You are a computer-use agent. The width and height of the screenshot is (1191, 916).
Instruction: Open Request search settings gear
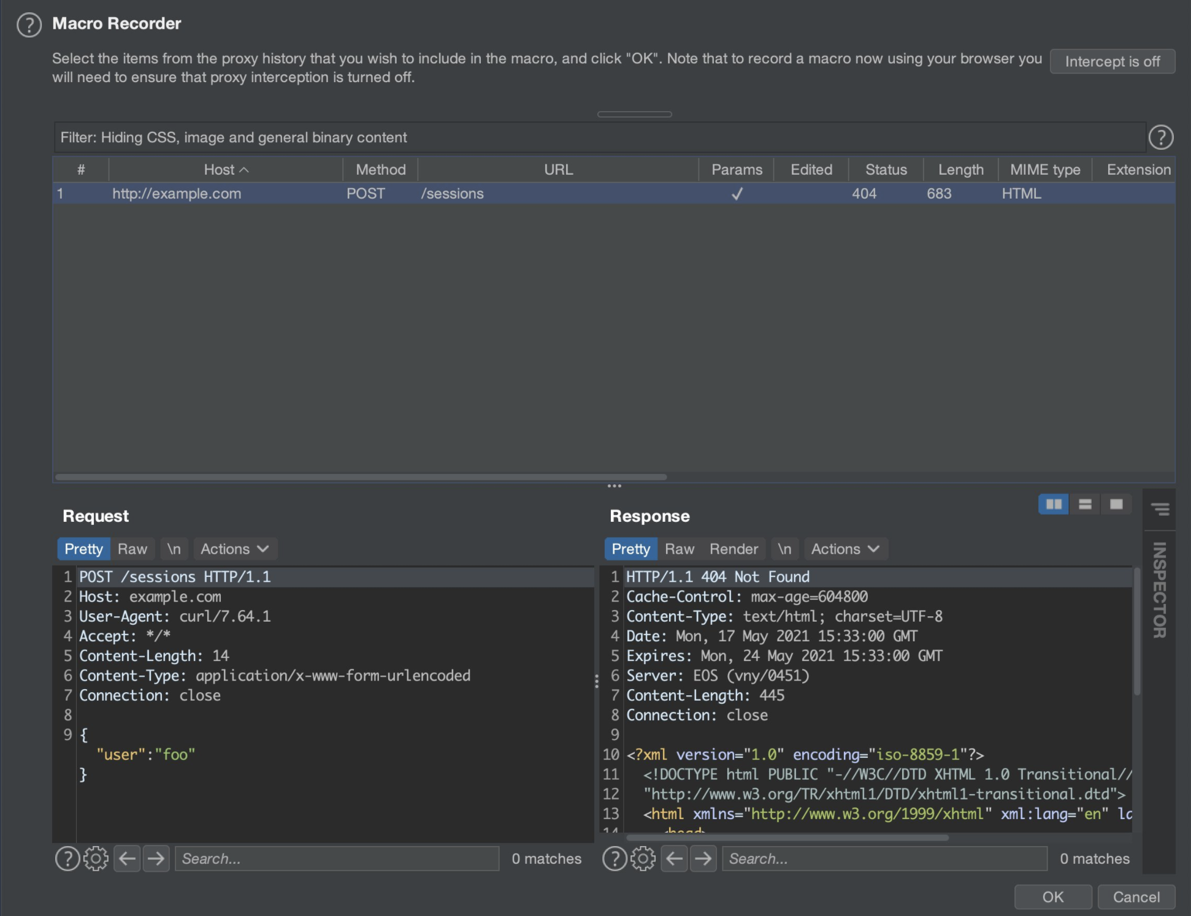click(x=96, y=858)
